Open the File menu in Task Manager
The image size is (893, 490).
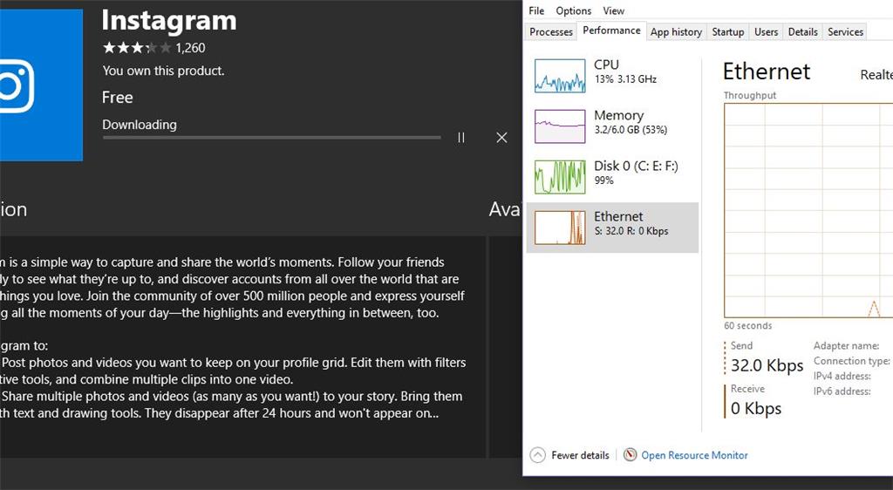tap(536, 10)
